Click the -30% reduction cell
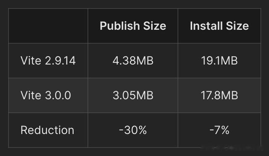 [x=133, y=130]
